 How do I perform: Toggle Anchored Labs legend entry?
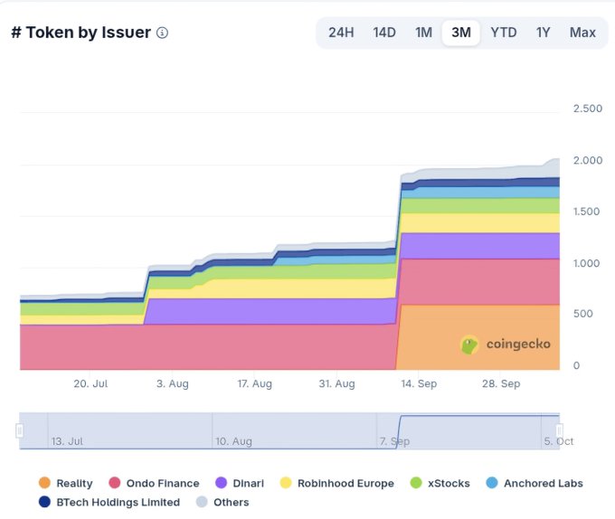(535, 483)
